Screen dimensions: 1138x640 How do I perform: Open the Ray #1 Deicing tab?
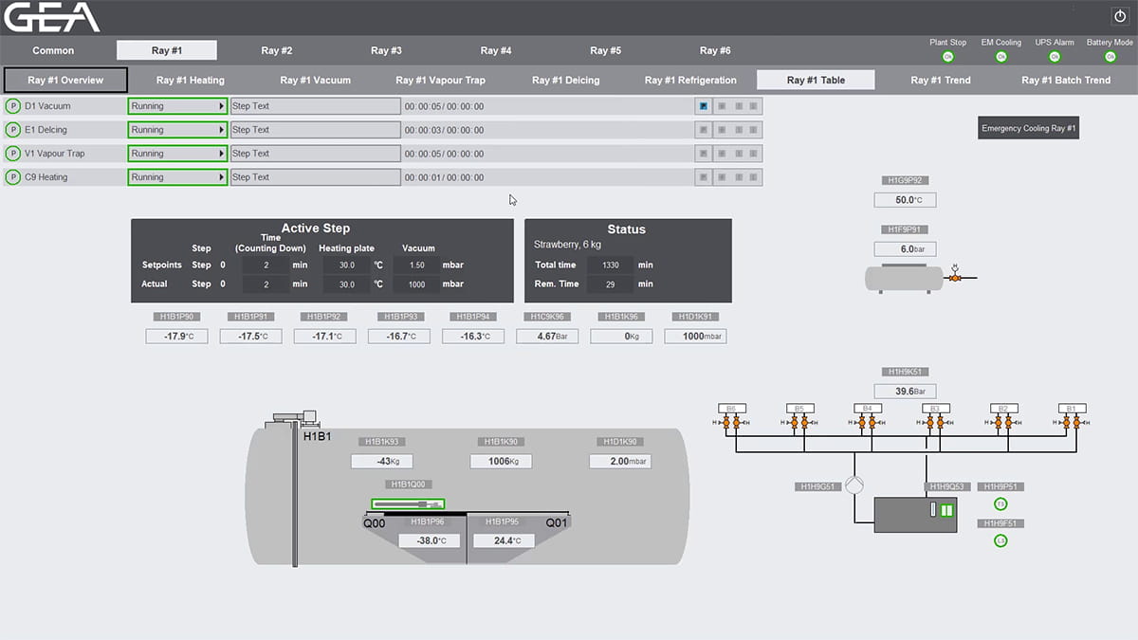566,81
